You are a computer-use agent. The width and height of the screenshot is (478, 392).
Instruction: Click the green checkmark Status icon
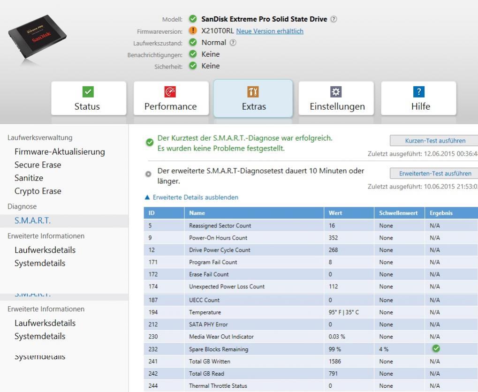tap(88, 91)
